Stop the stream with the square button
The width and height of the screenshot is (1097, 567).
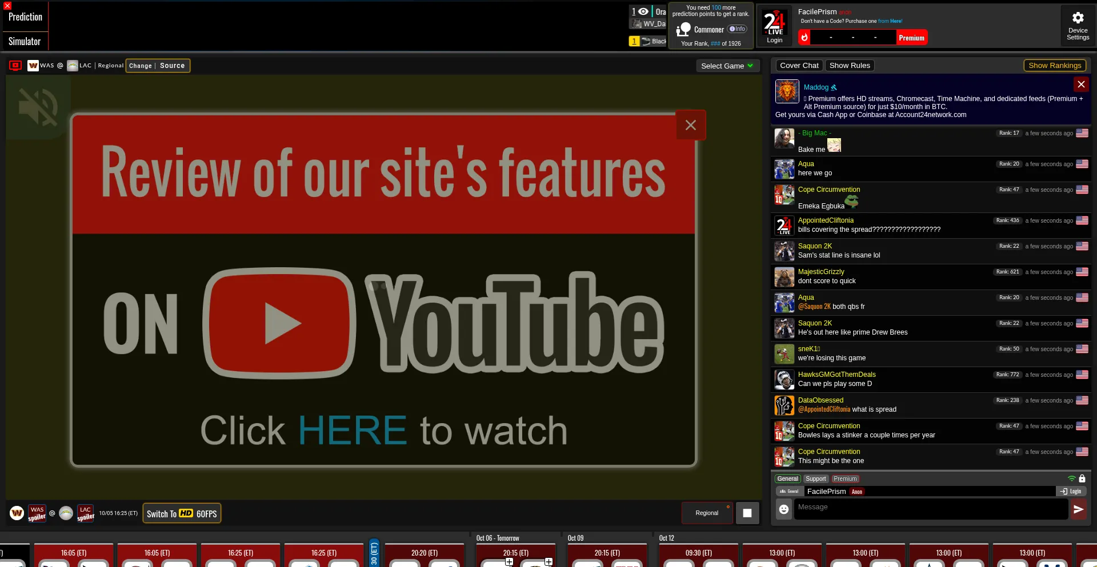tap(747, 513)
